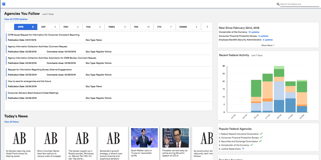Select the EOP agency tab
Screen dimensions: 321x160
tap(49, 27)
